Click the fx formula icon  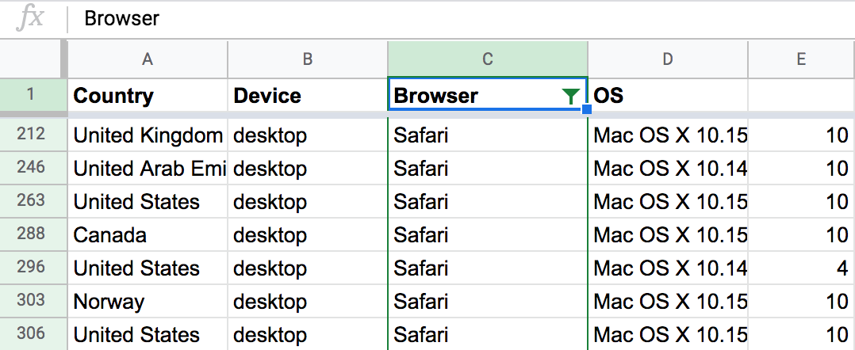(x=31, y=19)
